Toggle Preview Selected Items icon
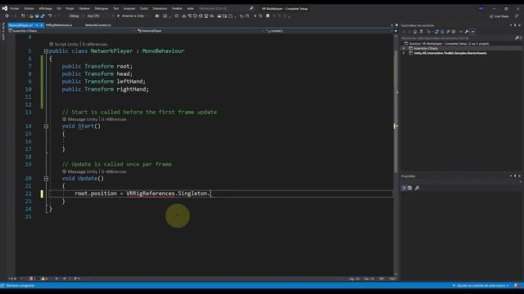This screenshot has width=524, height=294. tap(472, 32)
